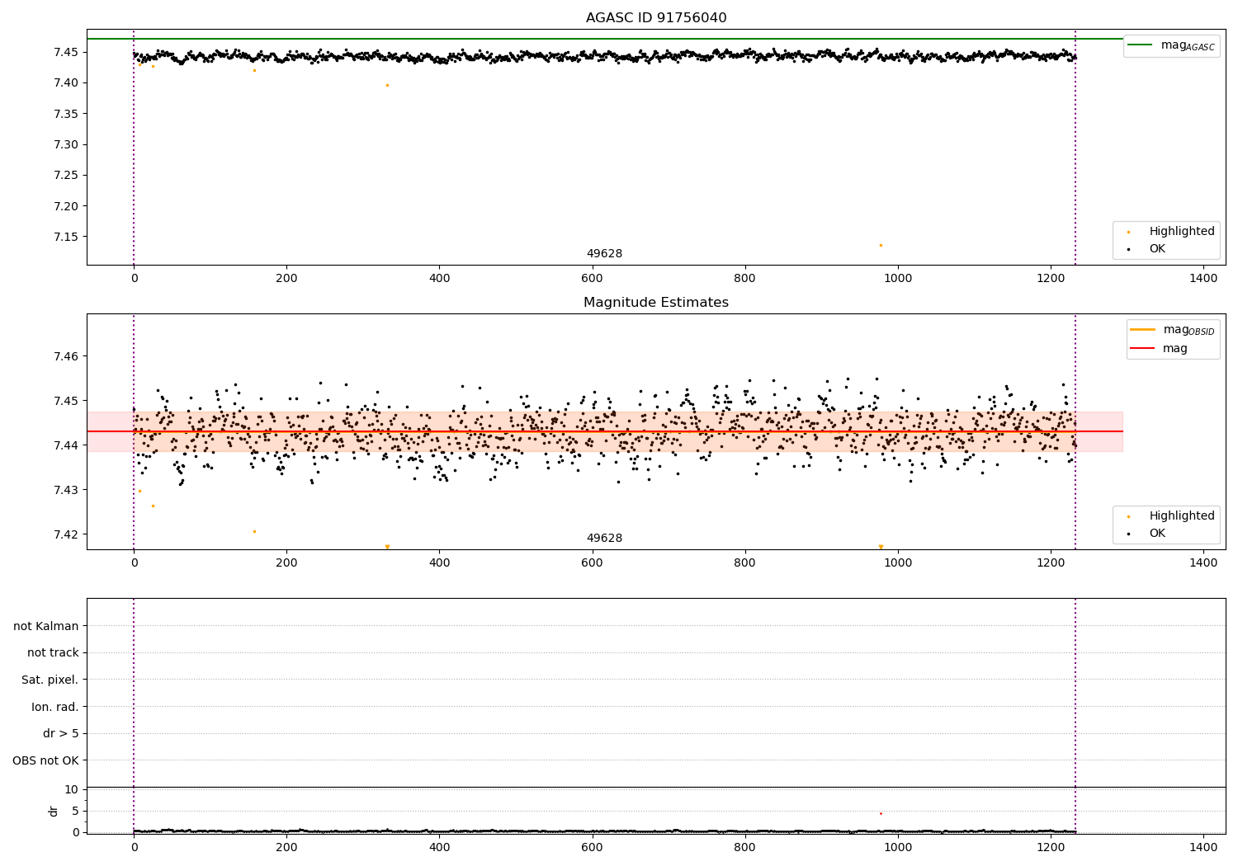The image size is (1238, 866).
Task: Select the 'Ion. rad.' row label
Action: tap(55, 707)
